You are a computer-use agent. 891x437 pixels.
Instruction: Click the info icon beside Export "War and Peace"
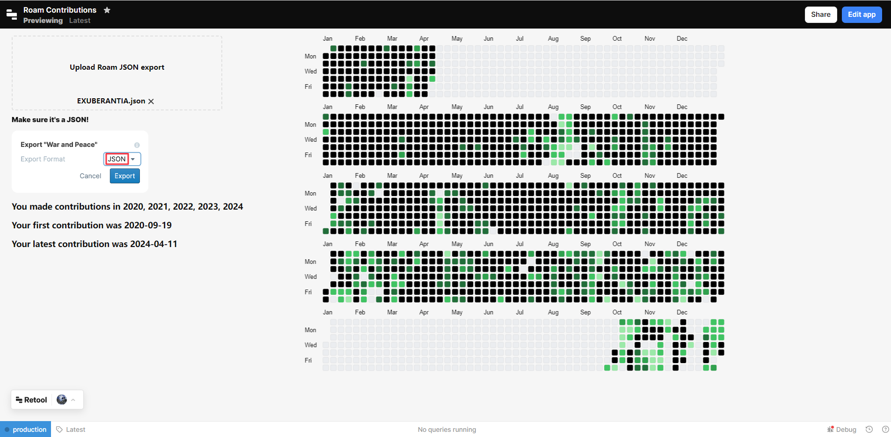pos(137,145)
